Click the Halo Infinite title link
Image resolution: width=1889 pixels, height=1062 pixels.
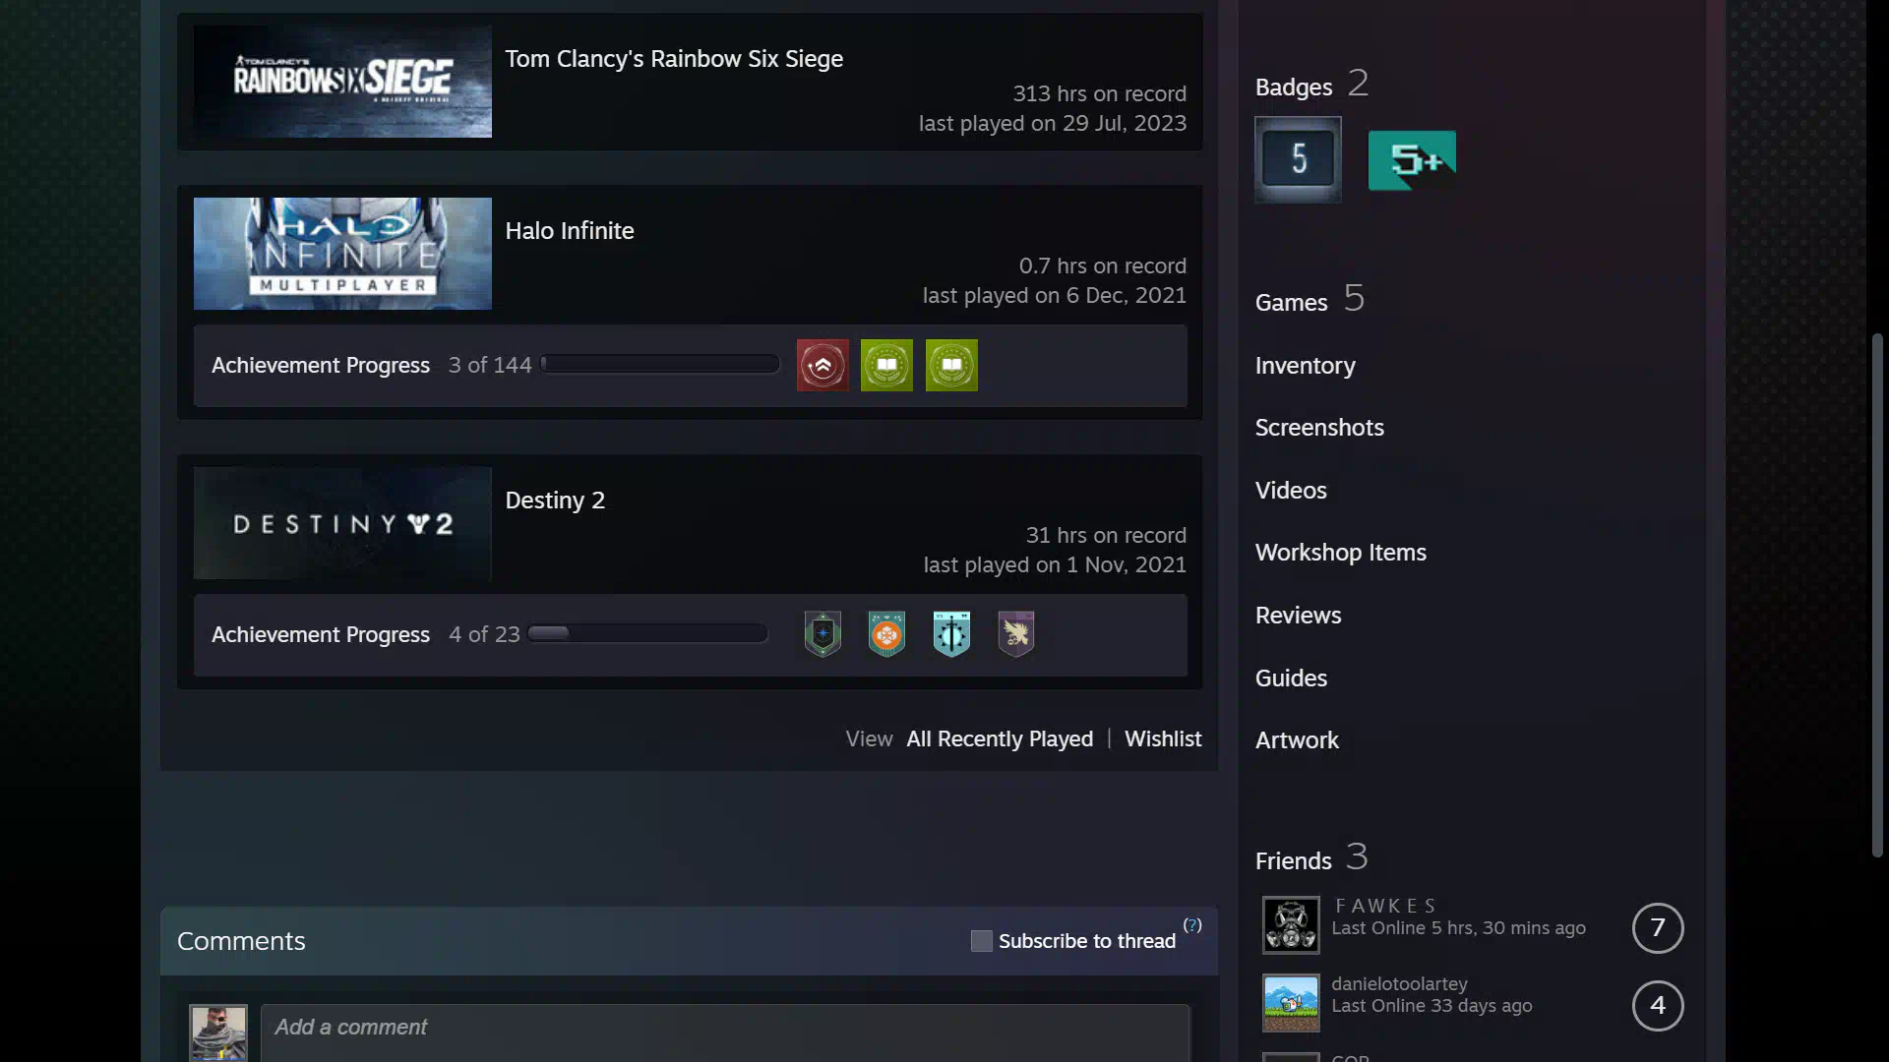pyautogui.click(x=570, y=231)
